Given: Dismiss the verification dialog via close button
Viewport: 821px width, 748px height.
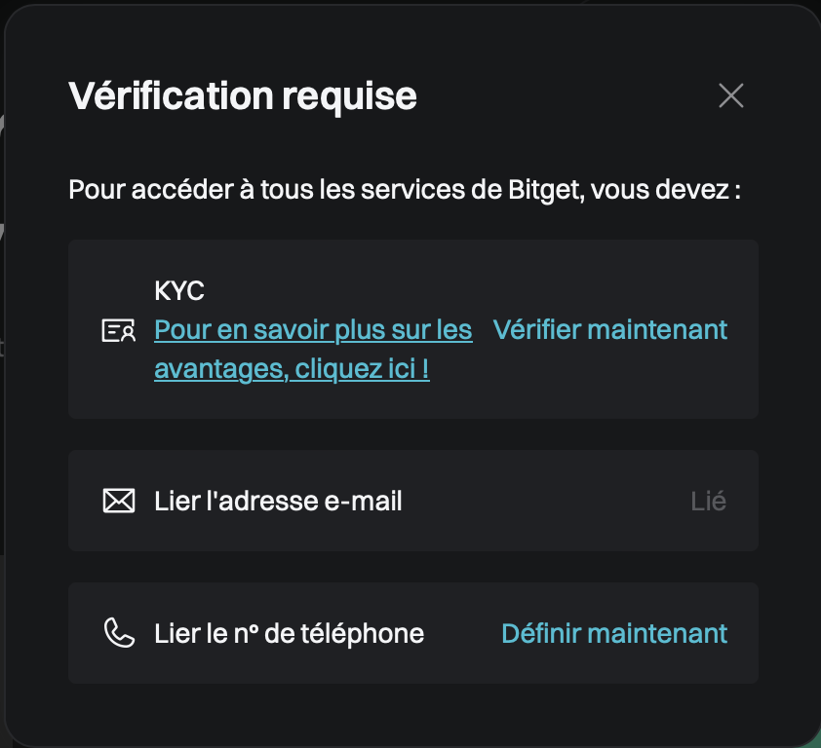Looking at the screenshot, I should click(730, 95).
